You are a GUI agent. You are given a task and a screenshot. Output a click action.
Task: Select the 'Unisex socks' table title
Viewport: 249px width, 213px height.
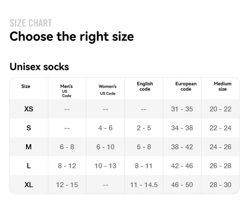(39, 67)
